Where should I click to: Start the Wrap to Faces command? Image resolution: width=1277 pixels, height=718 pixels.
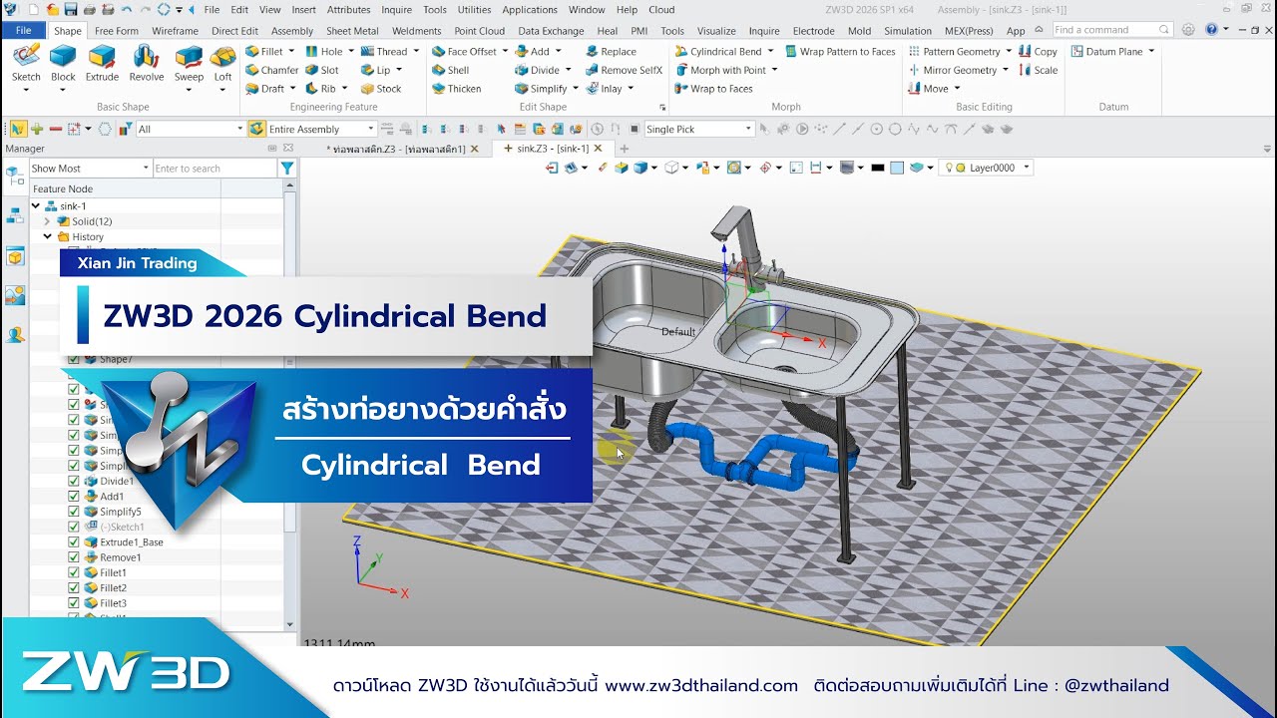coord(714,89)
